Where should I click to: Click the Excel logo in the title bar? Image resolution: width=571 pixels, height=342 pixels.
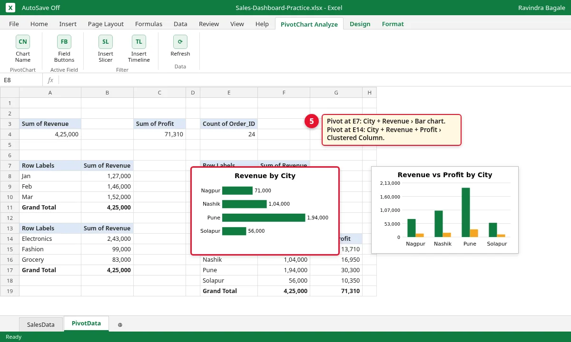(11, 8)
